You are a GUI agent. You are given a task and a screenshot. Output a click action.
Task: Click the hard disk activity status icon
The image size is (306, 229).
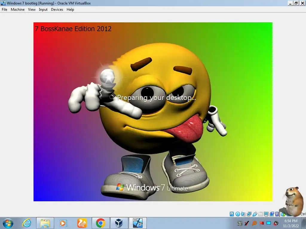pos(232,214)
